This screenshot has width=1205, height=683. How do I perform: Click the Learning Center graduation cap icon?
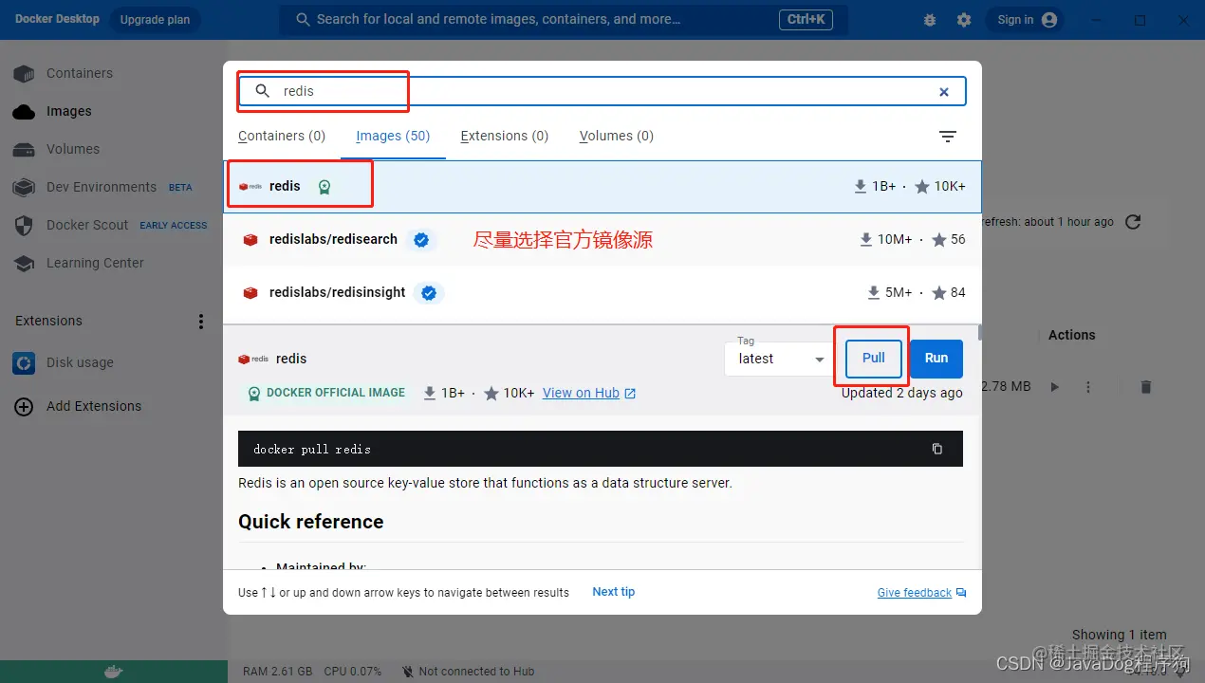[24, 263]
